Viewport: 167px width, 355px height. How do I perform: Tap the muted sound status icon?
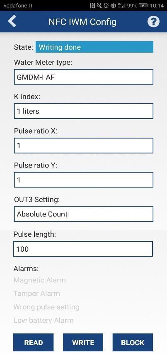[99, 6]
